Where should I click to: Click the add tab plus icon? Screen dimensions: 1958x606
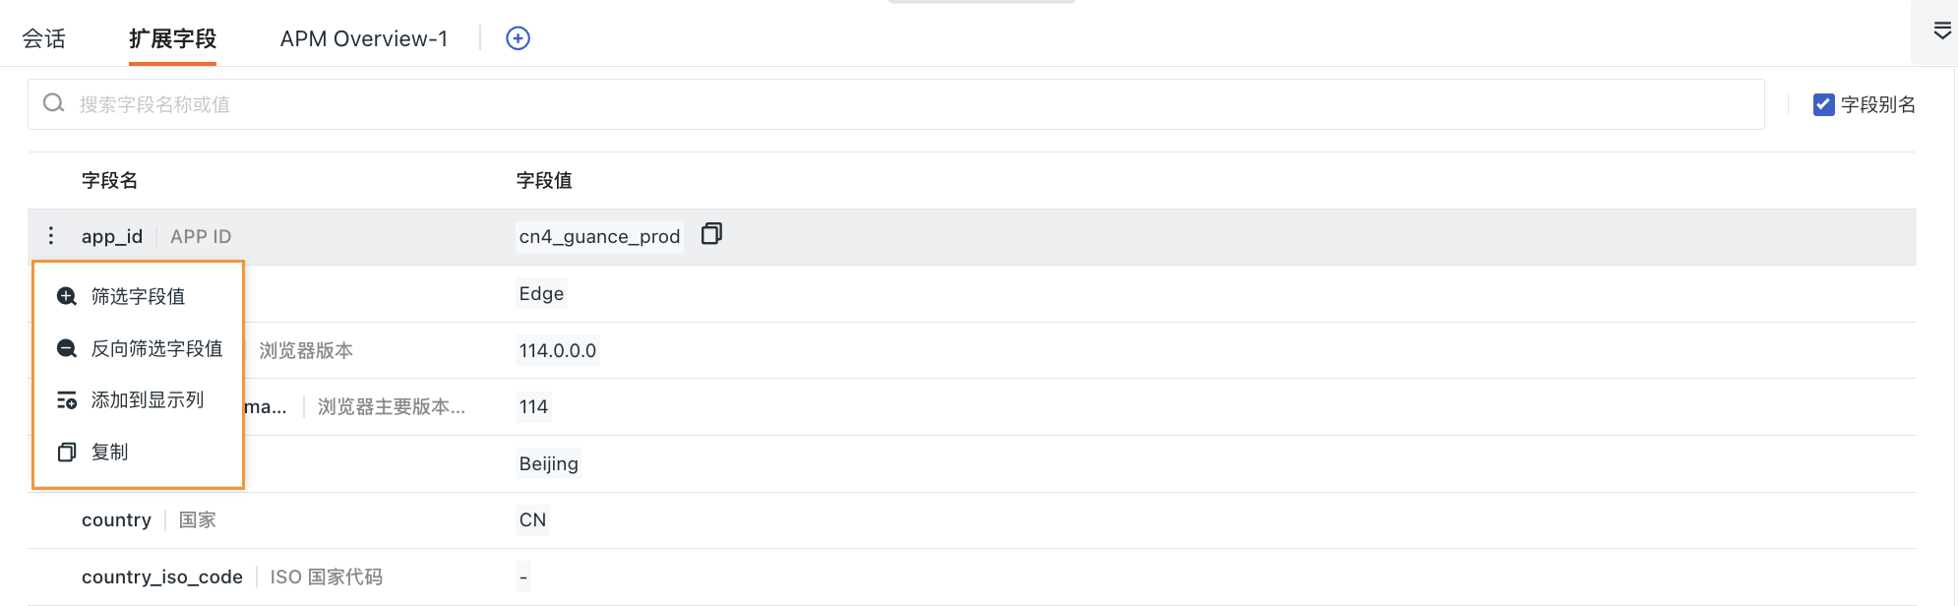coord(518,38)
